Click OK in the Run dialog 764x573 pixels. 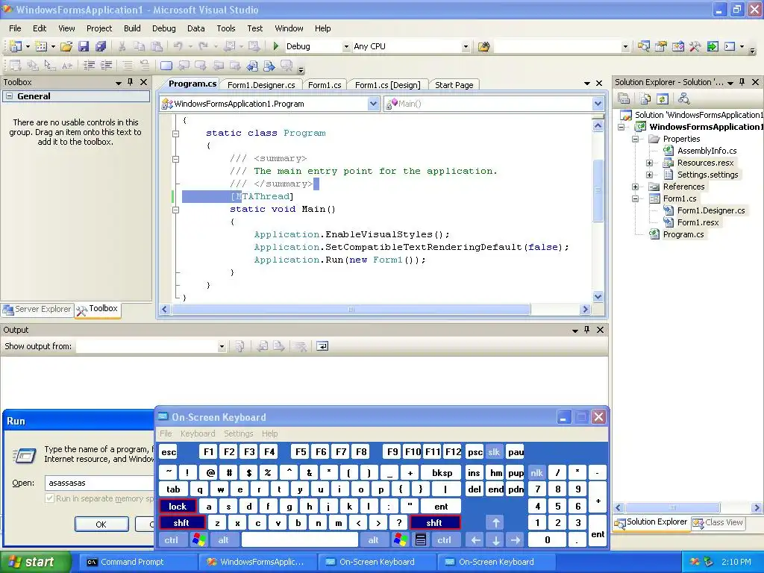pos(101,525)
